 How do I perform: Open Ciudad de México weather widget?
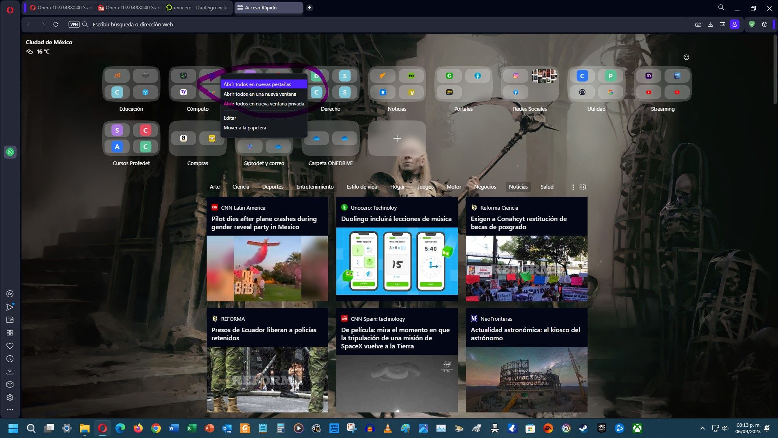49,47
